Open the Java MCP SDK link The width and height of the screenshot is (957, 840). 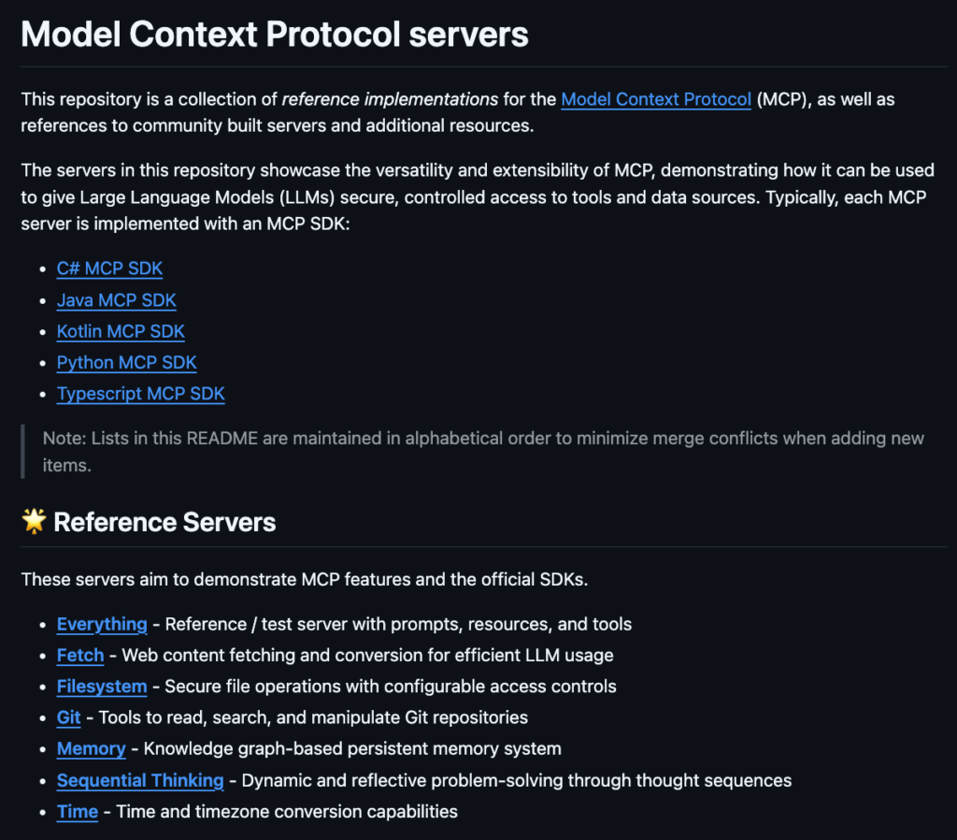(x=117, y=300)
